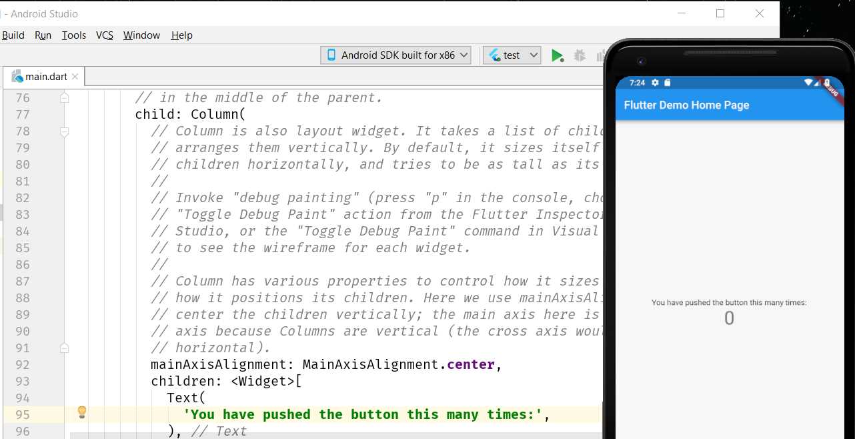Attach the debugger to the running app
855x439 pixels.
point(580,55)
